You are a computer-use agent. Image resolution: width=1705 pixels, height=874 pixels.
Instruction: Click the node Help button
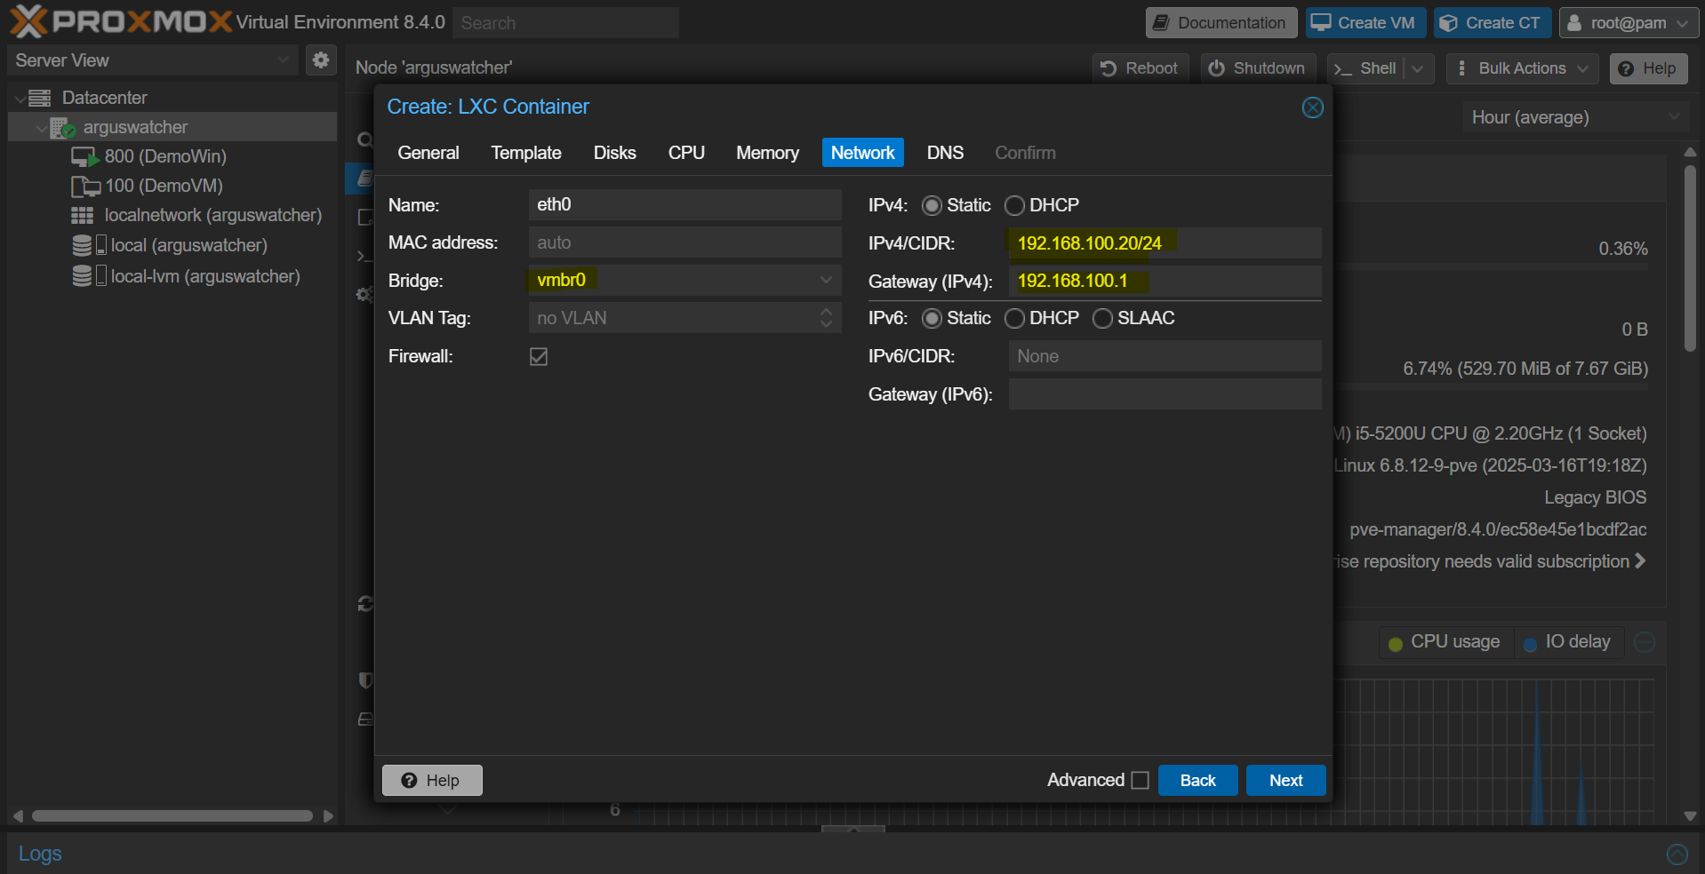(x=1648, y=68)
